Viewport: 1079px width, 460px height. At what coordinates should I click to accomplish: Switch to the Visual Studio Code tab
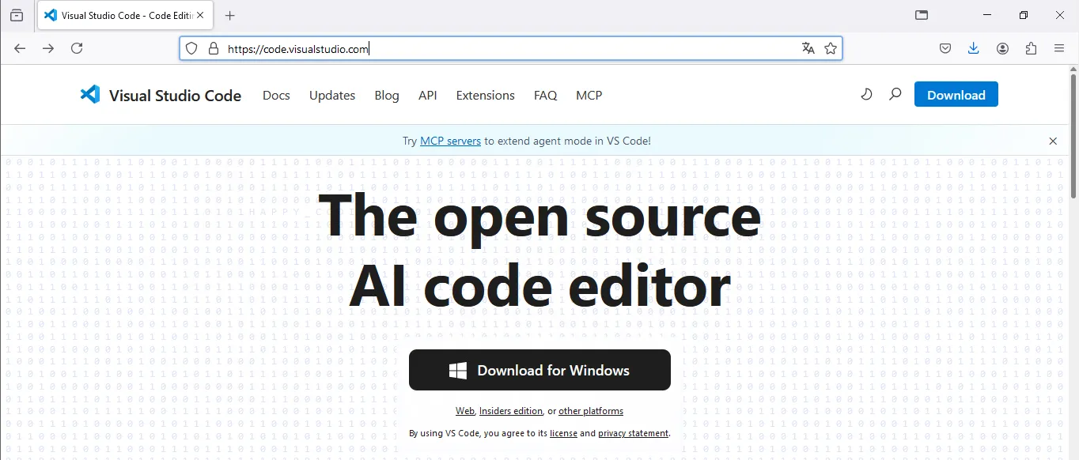(119, 15)
